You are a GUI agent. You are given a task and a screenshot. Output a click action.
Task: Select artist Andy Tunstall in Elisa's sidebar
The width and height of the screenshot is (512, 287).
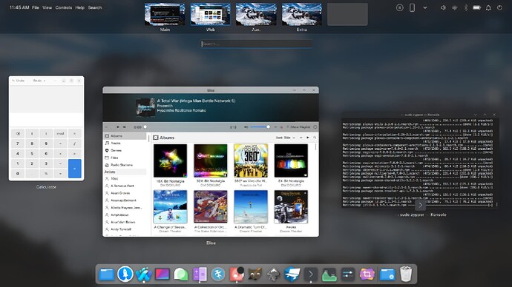click(125, 229)
